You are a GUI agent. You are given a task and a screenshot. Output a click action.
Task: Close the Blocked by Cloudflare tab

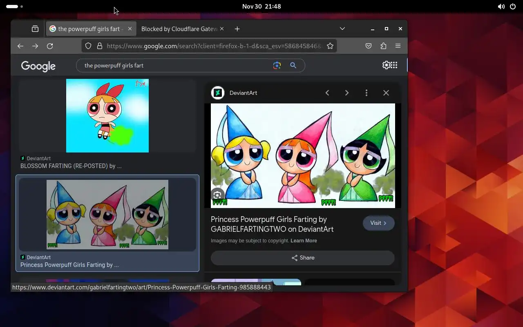(x=222, y=29)
